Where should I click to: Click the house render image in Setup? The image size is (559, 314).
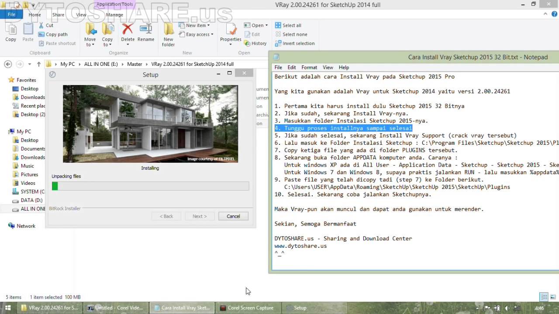coord(150,124)
